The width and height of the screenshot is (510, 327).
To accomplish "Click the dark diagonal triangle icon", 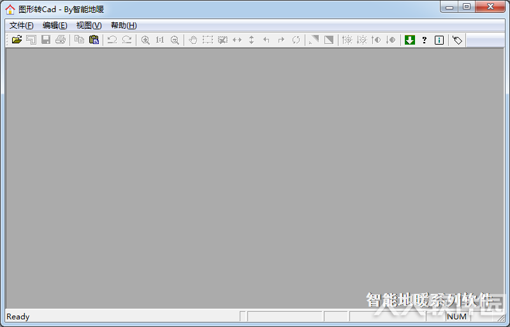I will [x=329, y=40].
